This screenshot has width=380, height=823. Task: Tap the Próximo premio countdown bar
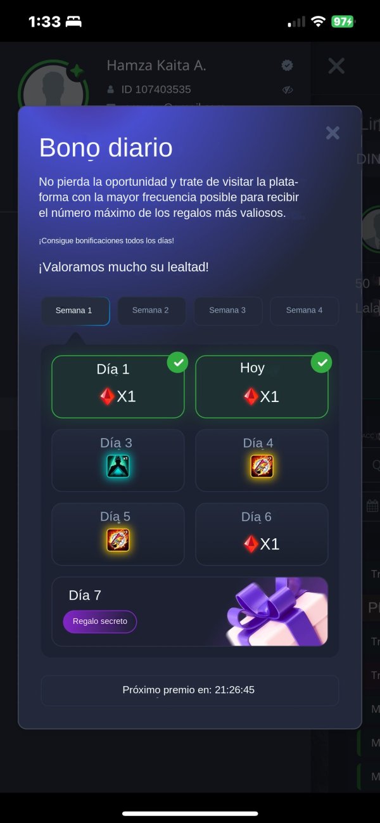(189, 690)
